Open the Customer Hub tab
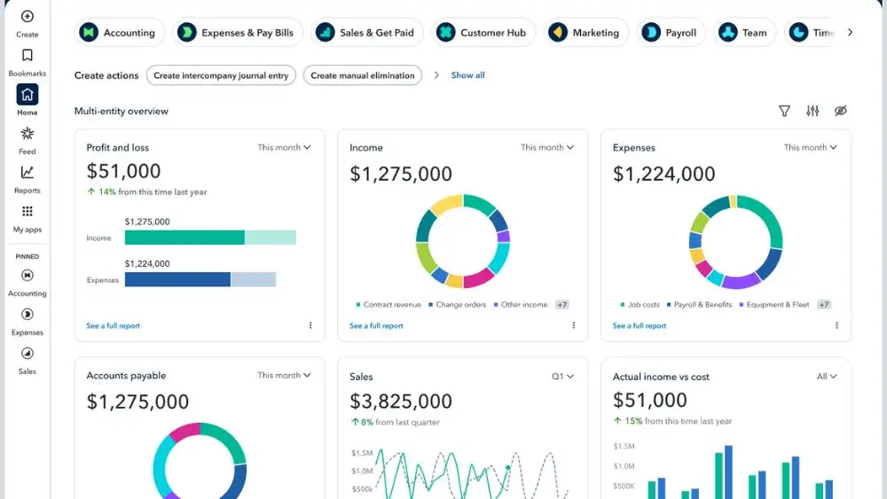The image size is (887, 499). click(x=483, y=32)
